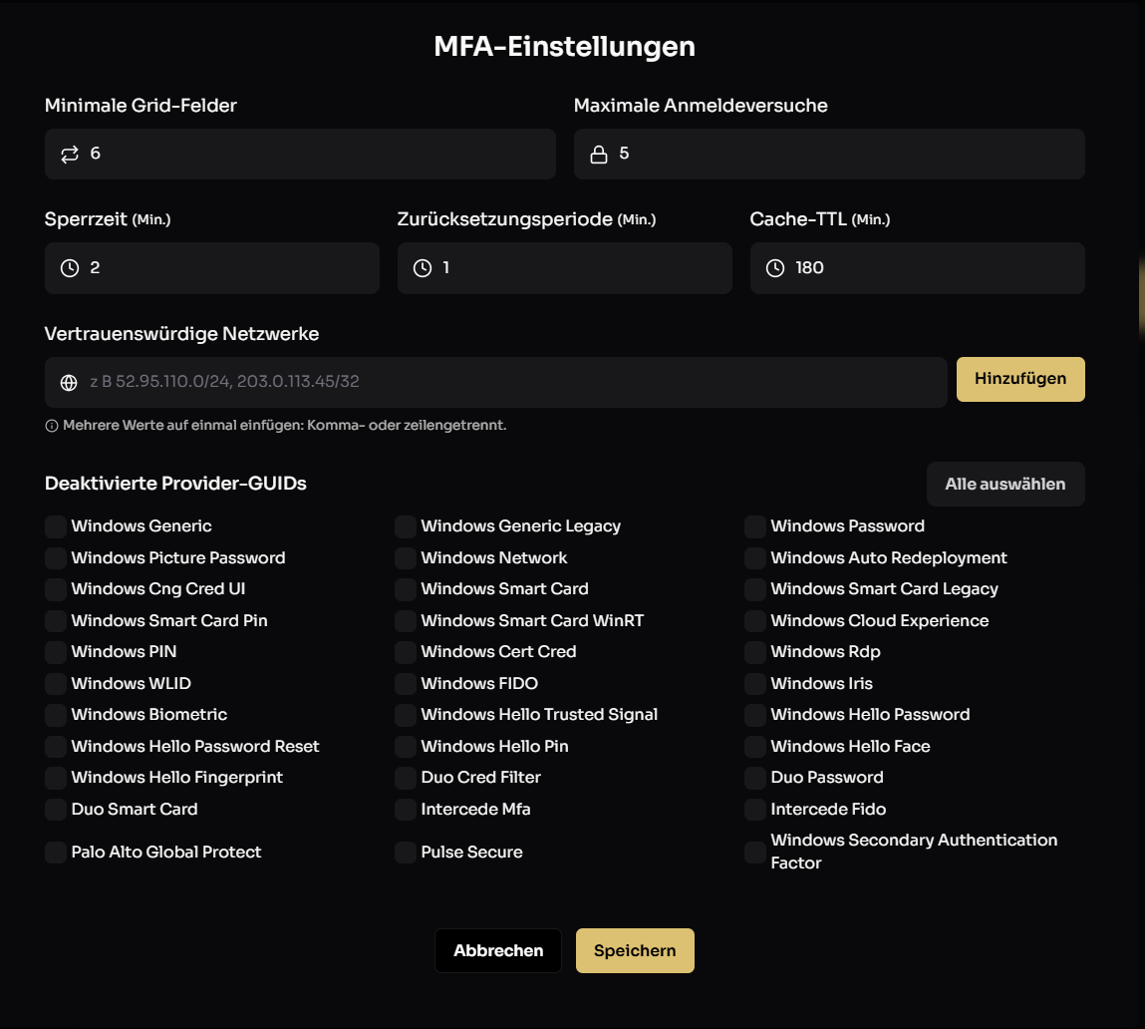
Task: Focus the Minimale Grid-Felder input
Action: 300,155
